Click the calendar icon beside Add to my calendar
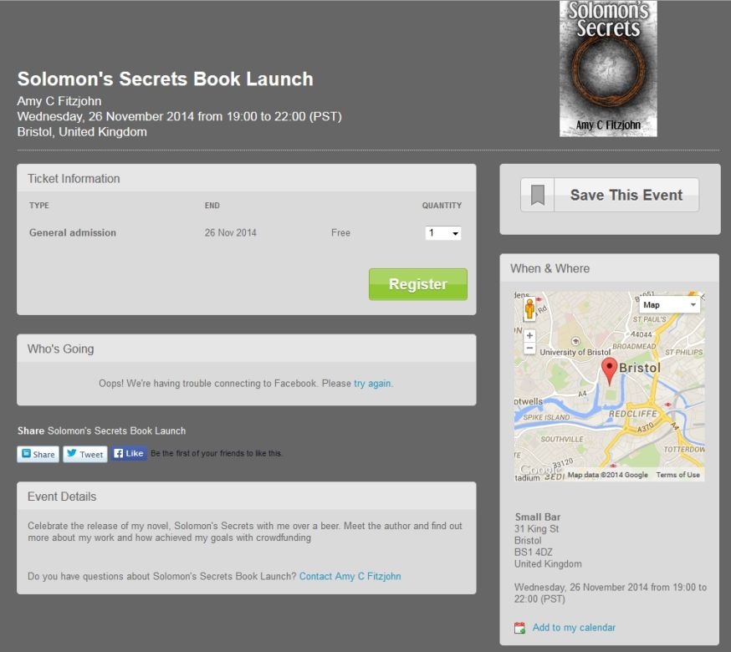 519,628
